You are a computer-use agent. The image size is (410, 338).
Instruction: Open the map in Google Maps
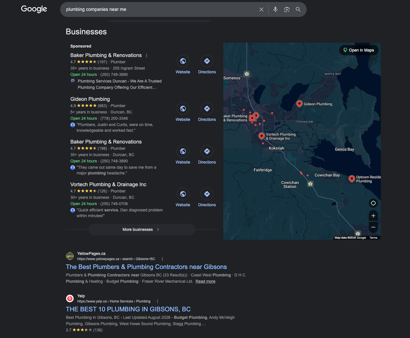coord(359,50)
